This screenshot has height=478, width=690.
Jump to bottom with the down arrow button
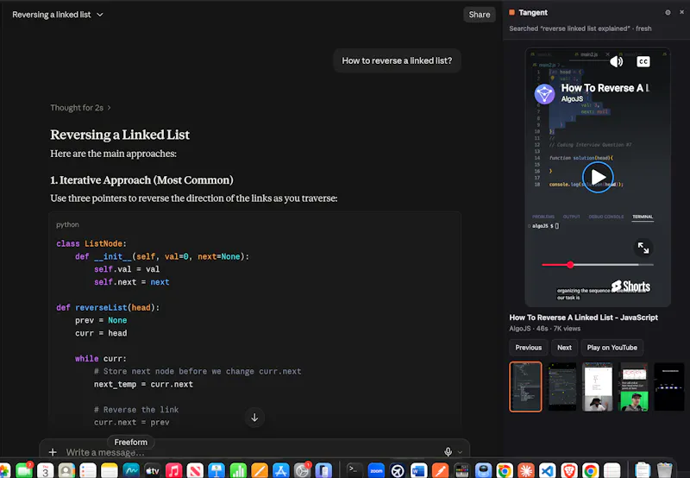254,418
